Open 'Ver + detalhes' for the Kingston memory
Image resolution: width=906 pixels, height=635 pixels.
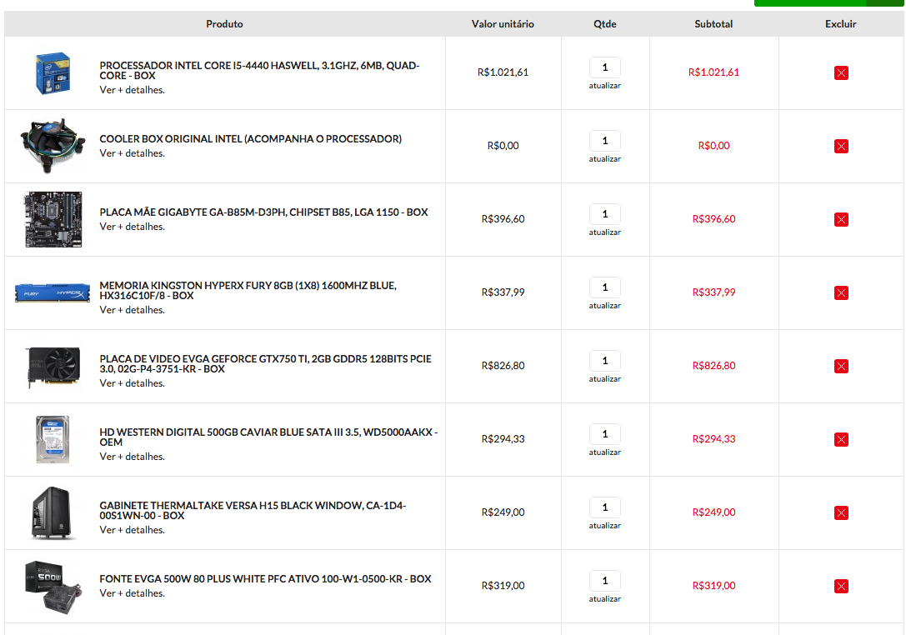(133, 310)
